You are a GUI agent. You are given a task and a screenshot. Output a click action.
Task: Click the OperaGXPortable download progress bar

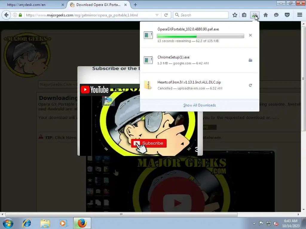[x=201, y=36]
